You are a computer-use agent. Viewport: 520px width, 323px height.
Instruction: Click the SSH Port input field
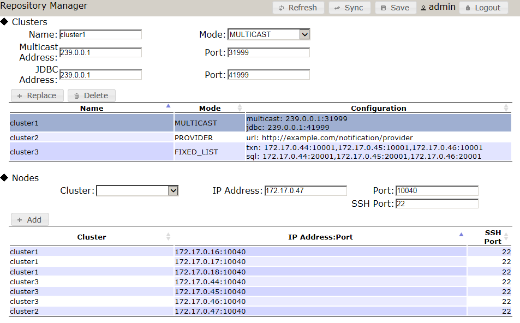tap(437, 204)
